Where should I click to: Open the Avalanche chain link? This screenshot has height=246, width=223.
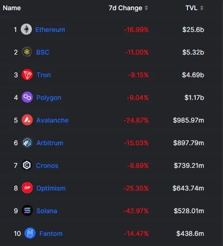(x=53, y=120)
